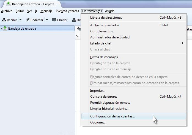Screen dimensions: 192x135
Task: Click the thread column icon
Action: coord(77,36)
